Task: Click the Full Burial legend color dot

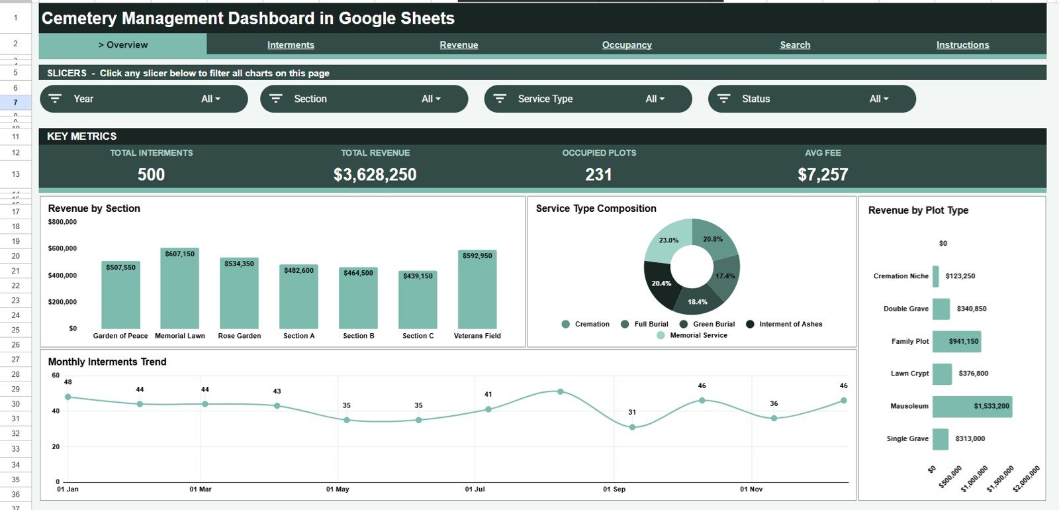Action: point(625,324)
